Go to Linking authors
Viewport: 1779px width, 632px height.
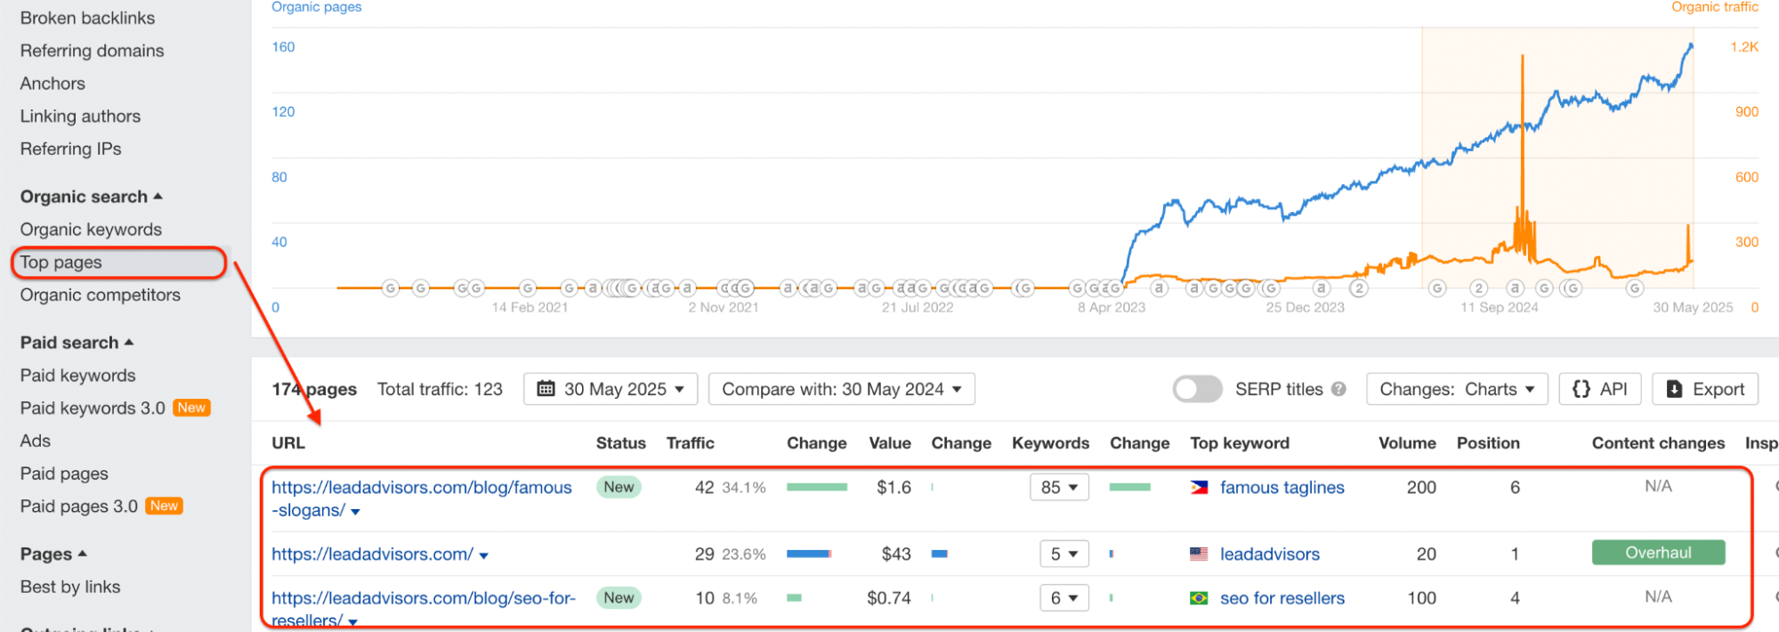coord(80,117)
